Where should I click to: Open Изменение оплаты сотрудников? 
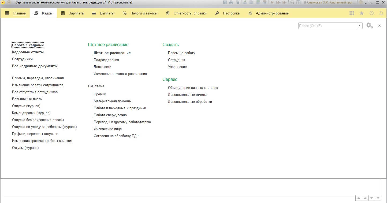point(38,85)
